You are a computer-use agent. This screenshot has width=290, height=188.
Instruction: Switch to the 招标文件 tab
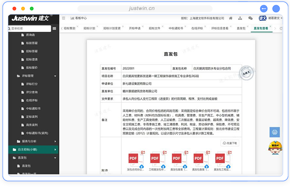(x=154, y=28)
